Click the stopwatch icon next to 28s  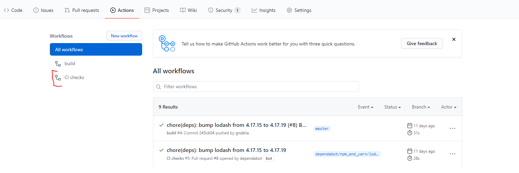(x=409, y=158)
